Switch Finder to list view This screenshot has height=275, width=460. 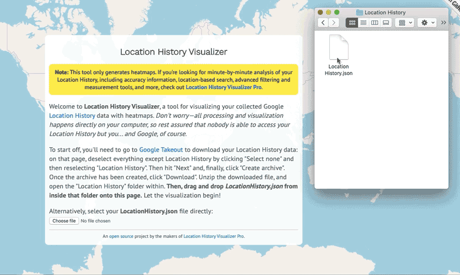pos(364,23)
